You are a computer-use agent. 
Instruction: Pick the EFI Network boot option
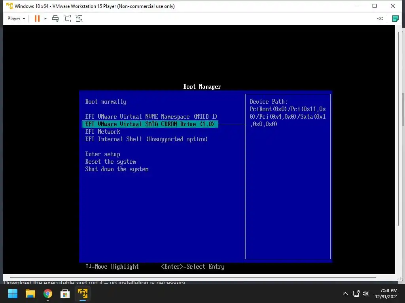point(102,132)
